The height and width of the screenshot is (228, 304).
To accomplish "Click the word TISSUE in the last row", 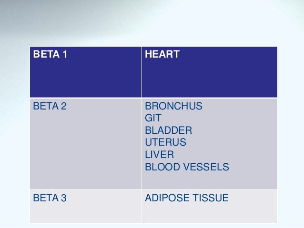I will coord(210,198).
